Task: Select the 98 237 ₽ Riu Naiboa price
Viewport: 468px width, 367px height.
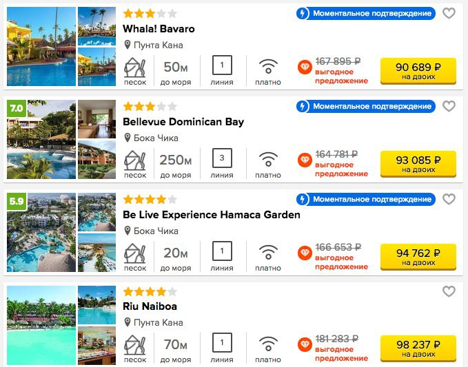Action: [x=418, y=348]
